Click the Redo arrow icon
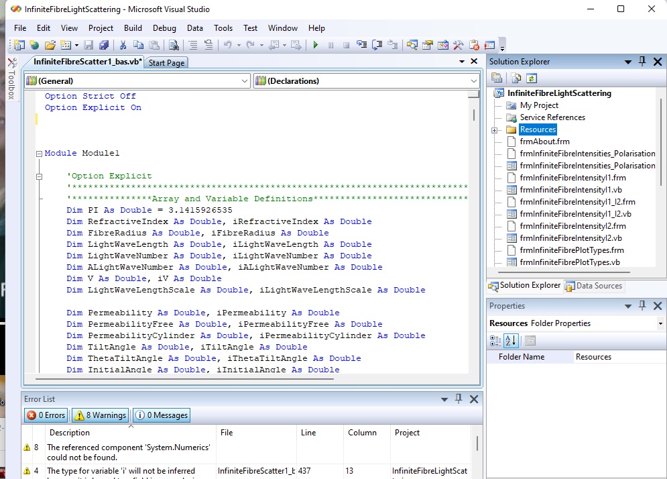The image size is (667, 479). click(251, 45)
